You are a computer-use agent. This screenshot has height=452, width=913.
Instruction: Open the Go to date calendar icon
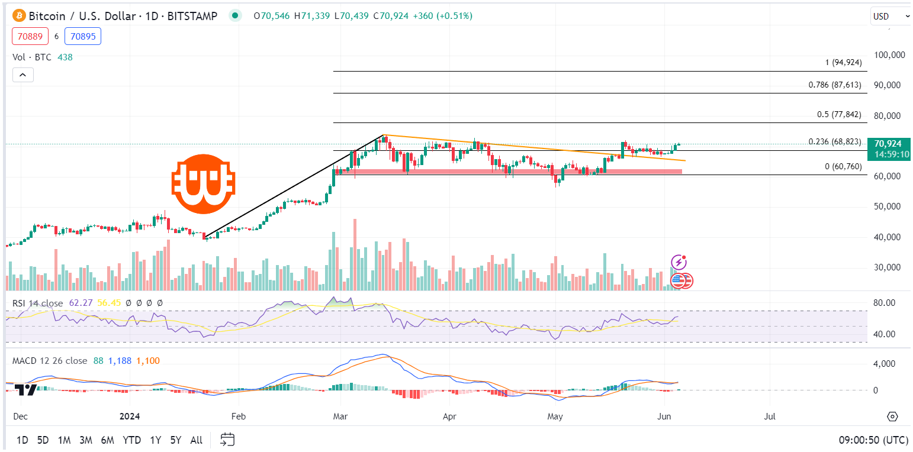[227, 440]
